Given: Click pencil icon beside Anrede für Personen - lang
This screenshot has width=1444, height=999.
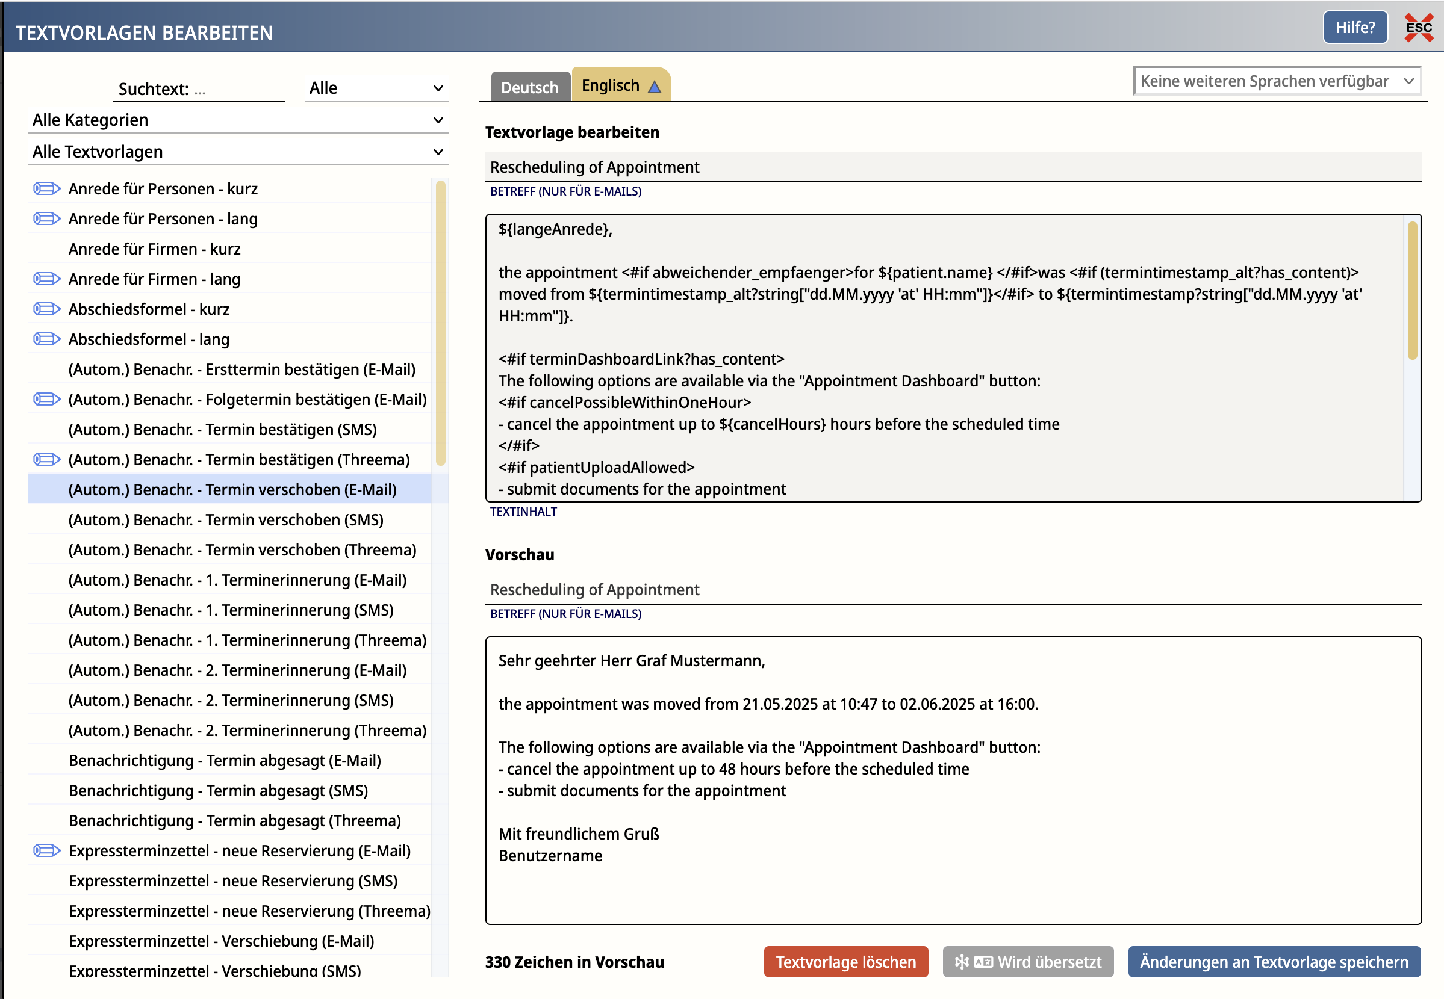Looking at the screenshot, I should [47, 218].
